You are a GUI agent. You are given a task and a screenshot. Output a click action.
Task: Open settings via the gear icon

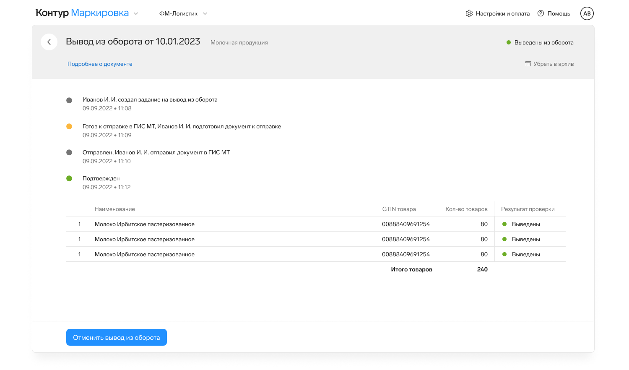(469, 13)
